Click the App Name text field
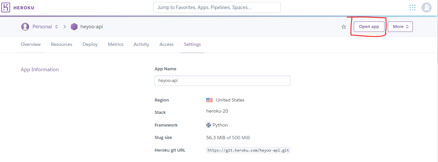This screenshot has width=438, height=162. click(222, 81)
